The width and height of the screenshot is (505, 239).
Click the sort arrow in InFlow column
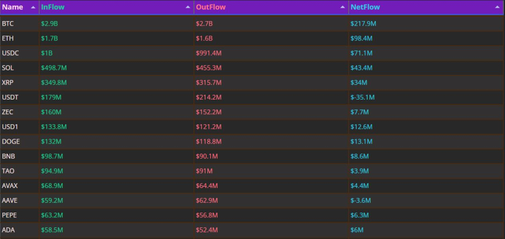click(x=188, y=8)
